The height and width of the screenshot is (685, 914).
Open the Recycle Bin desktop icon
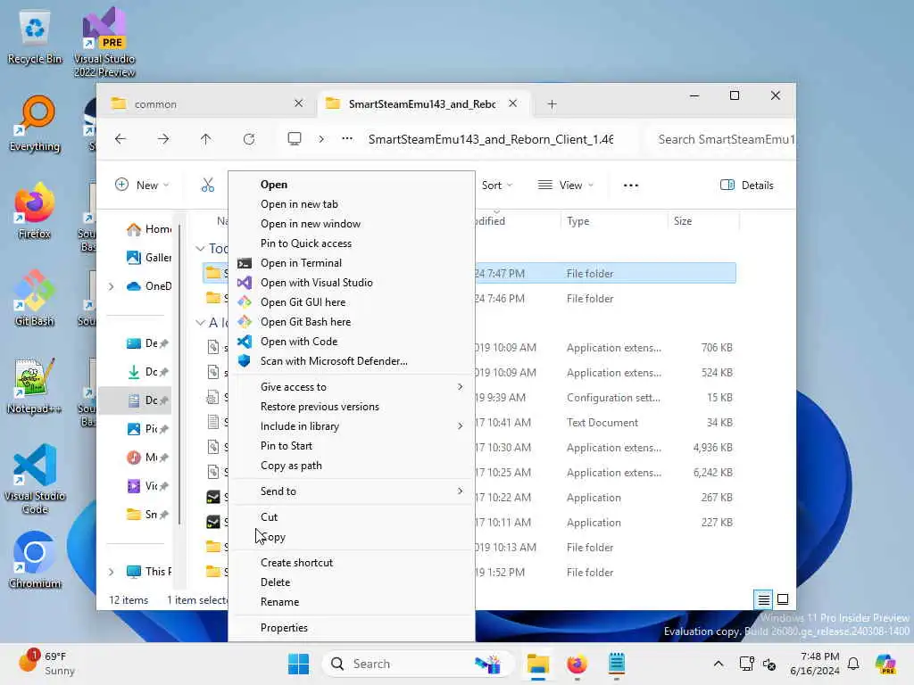(35, 37)
